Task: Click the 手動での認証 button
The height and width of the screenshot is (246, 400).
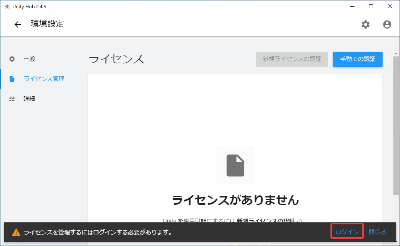Action: (357, 59)
